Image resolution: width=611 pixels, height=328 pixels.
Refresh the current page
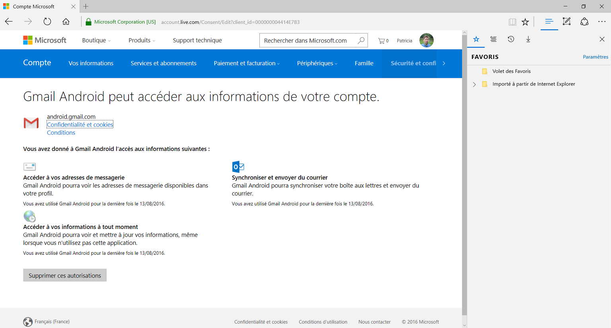click(x=47, y=22)
